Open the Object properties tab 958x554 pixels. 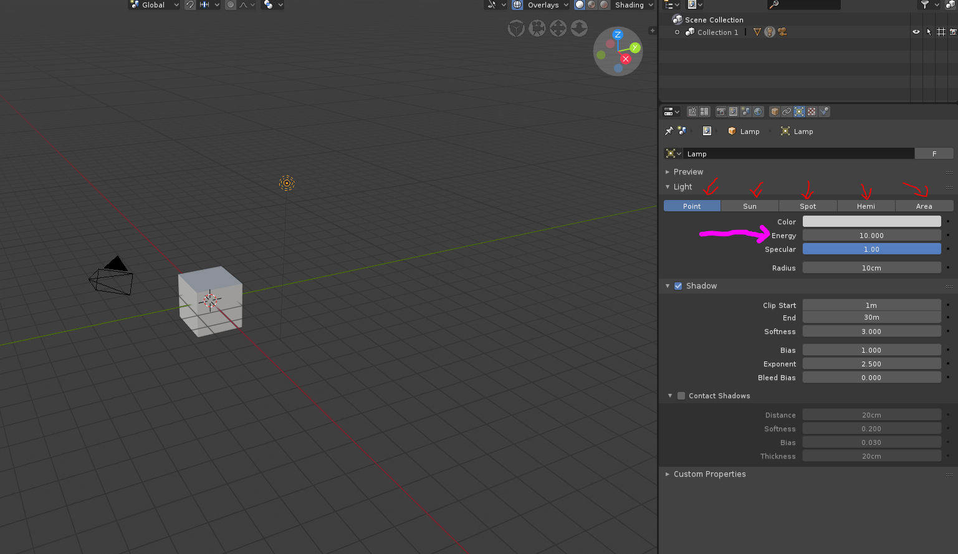tap(775, 112)
